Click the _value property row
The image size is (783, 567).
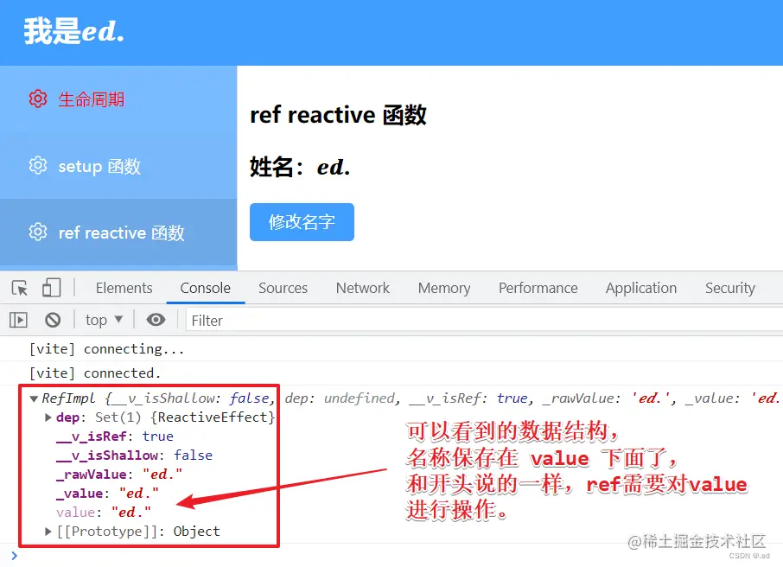(x=107, y=493)
